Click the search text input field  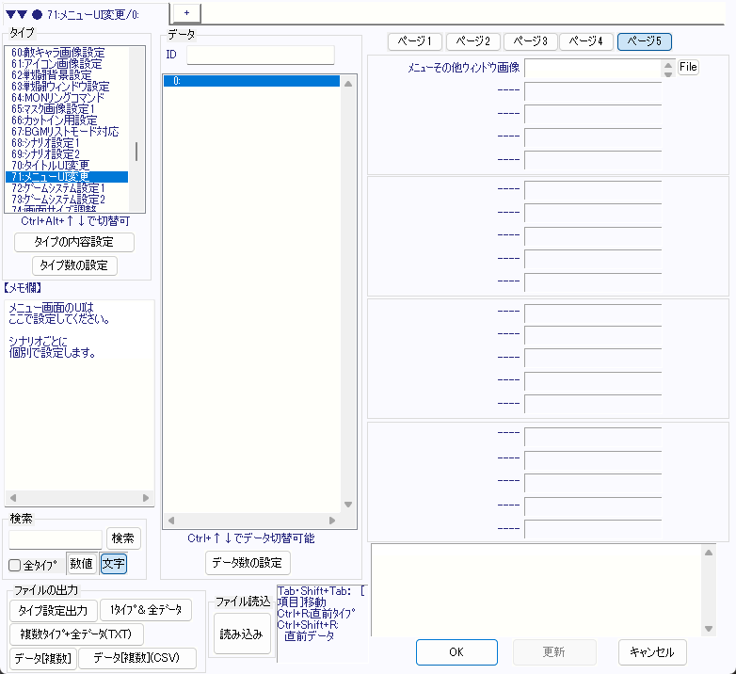coord(56,538)
